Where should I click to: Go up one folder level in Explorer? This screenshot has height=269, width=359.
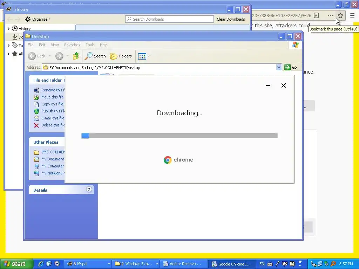coord(76,56)
